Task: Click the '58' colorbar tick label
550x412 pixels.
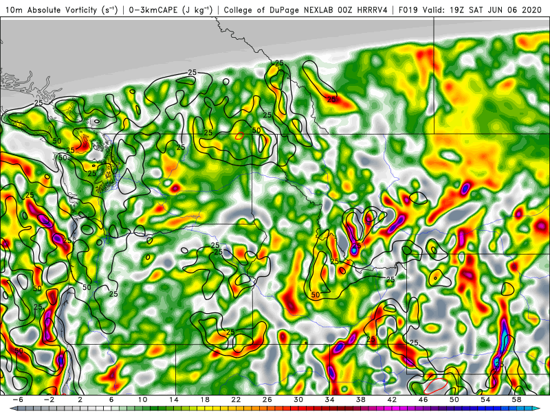Action: 516,400
